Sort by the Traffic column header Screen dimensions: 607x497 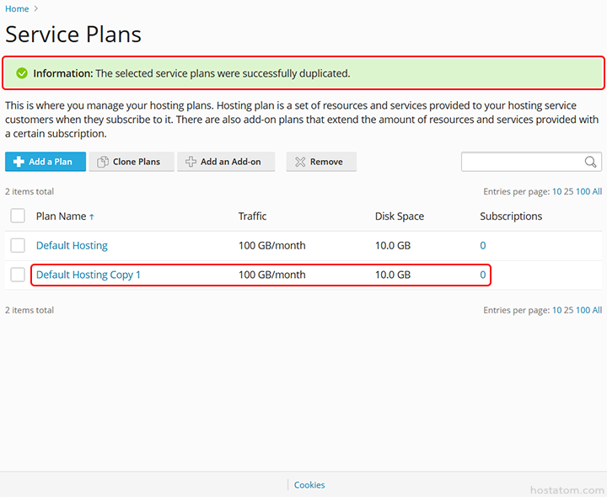point(252,216)
